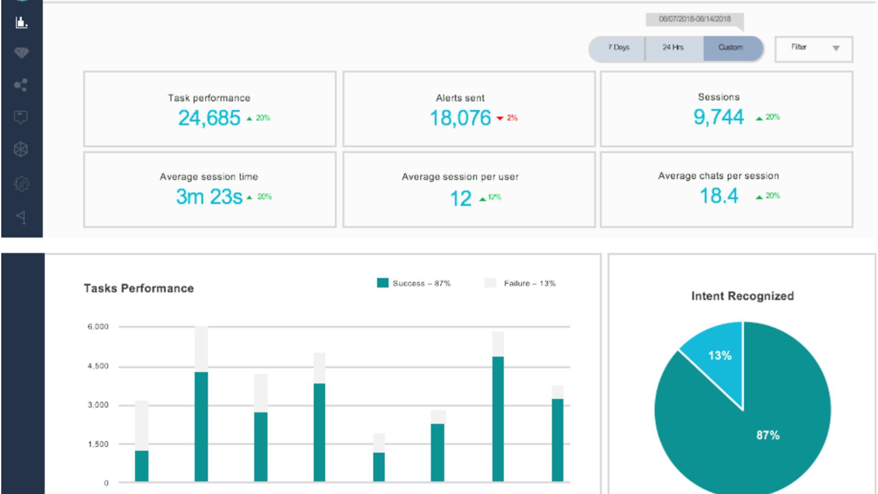Toggle Success – 87% legend swatch
Image resolution: width=878 pixels, height=494 pixels.
[383, 283]
